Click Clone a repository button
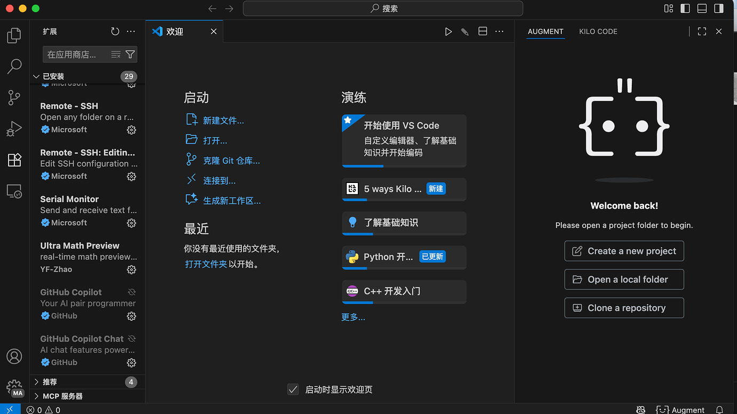Image resolution: width=737 pixels, height=414 pixels. [x=624, y=308]
